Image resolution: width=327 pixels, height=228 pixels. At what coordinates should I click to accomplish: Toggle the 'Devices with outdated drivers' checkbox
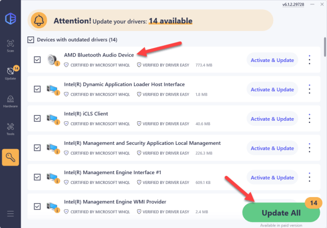[31, 40]
